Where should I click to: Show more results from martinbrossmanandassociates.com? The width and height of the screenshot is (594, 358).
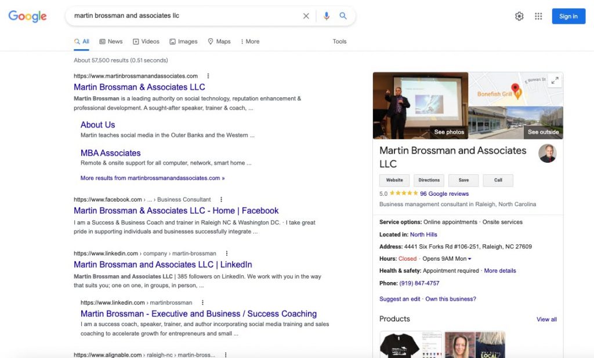point(153,178)
